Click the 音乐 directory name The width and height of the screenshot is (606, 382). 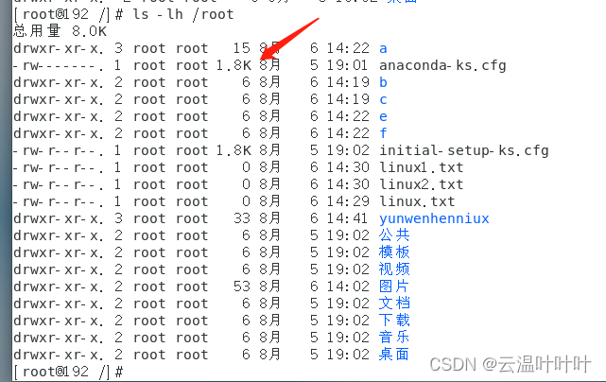tap(394, 338)
